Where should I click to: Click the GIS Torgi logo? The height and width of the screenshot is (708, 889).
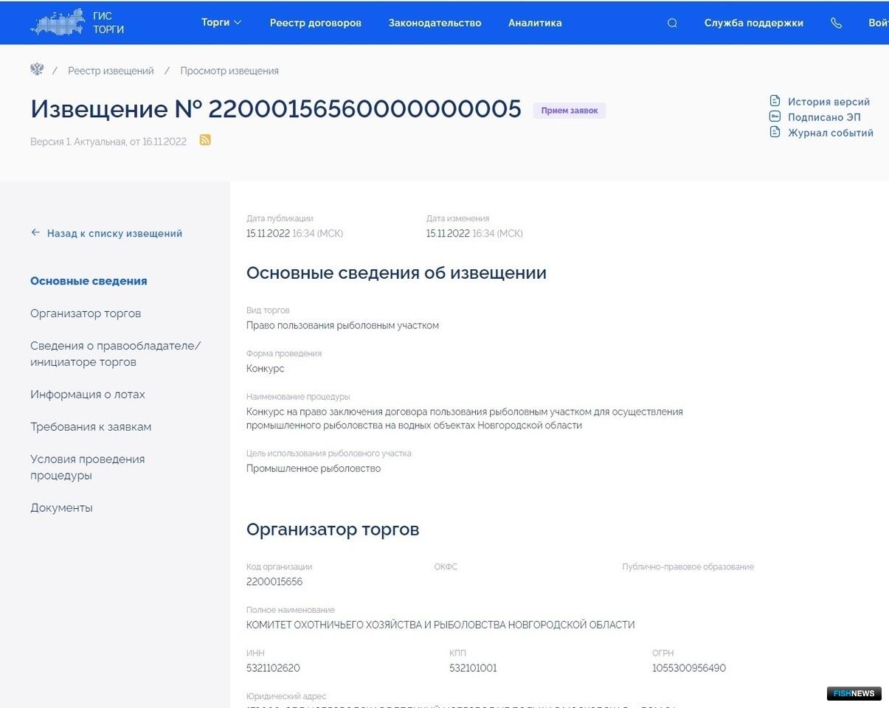coord(77,23)
